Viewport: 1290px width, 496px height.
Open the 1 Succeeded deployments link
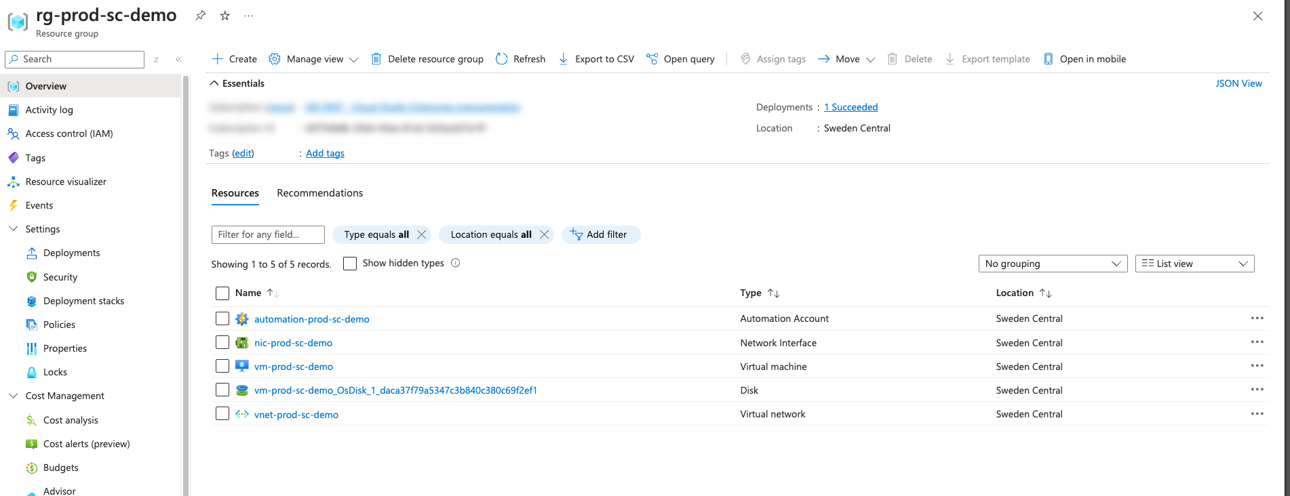pos(851,107)
